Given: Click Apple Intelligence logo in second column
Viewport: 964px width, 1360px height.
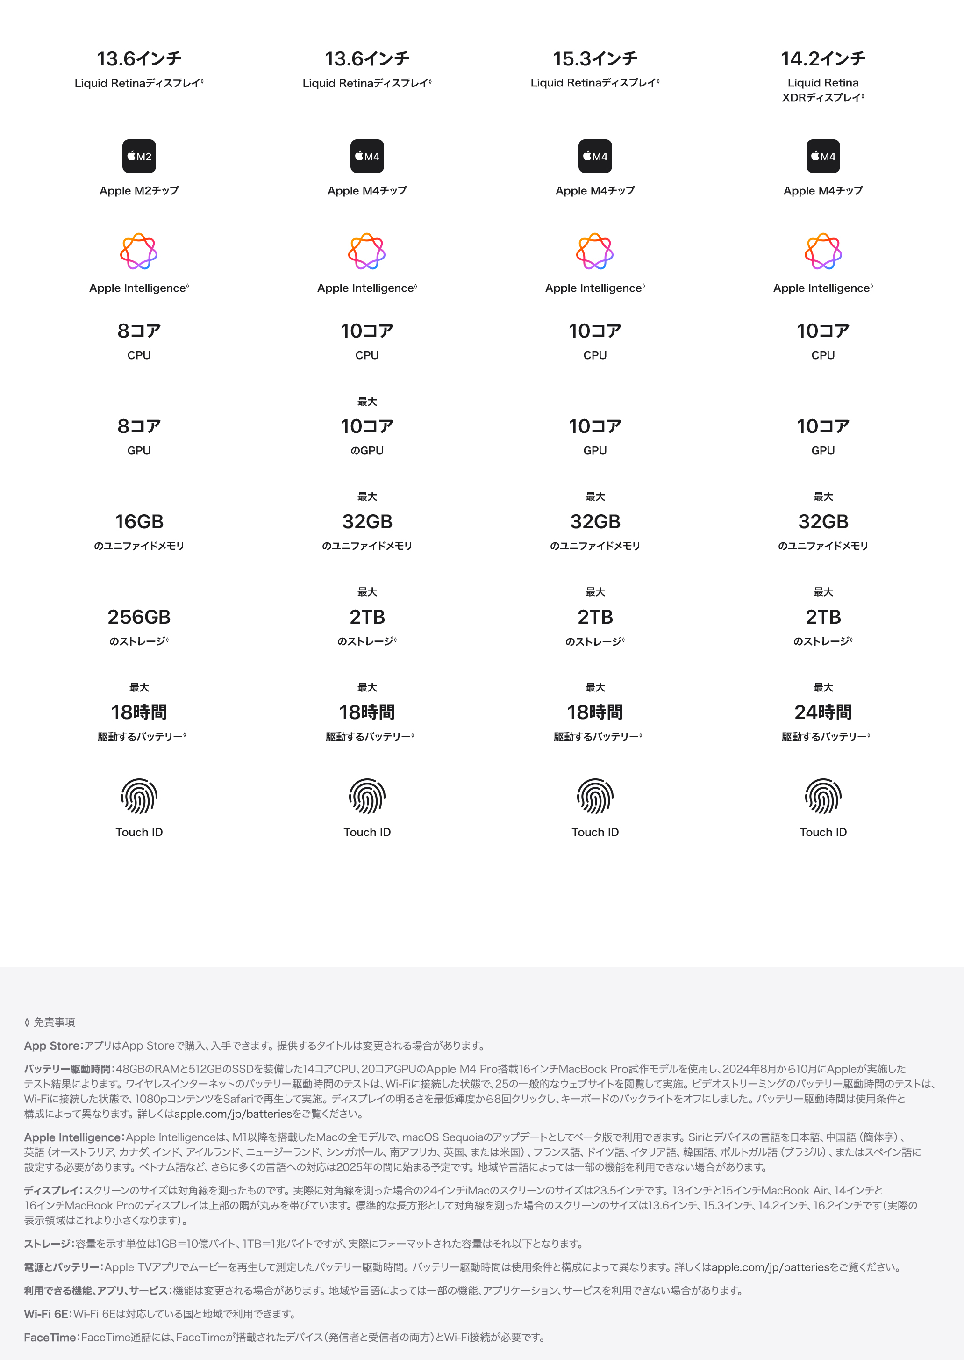Looking at the screenshot, I should (x=367, y=251).
